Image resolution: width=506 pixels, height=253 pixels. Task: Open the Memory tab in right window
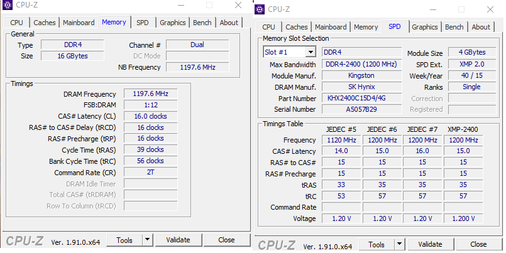[366, 27]
